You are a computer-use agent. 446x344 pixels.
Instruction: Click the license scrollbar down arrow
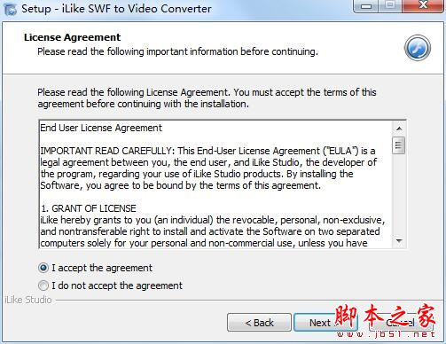pos(399,240)
